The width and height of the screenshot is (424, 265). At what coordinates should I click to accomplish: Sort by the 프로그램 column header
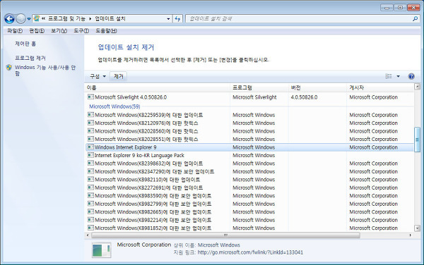259,87
